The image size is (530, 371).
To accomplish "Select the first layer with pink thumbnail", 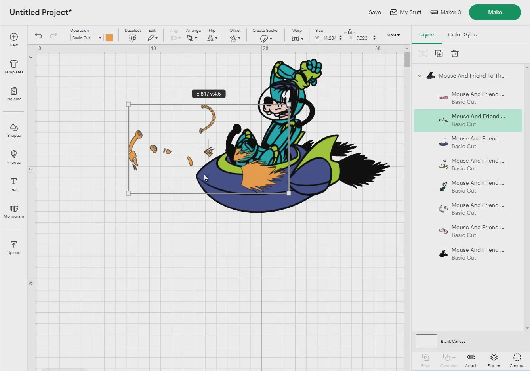I will click(x=468, y=98).
